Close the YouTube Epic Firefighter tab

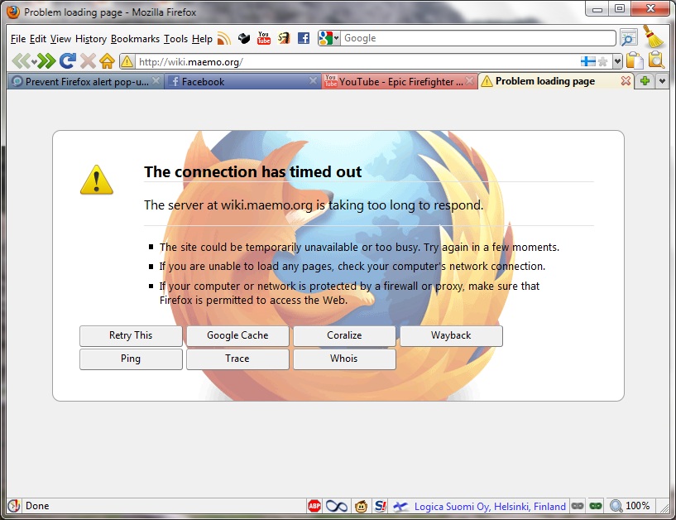[470, 80]
